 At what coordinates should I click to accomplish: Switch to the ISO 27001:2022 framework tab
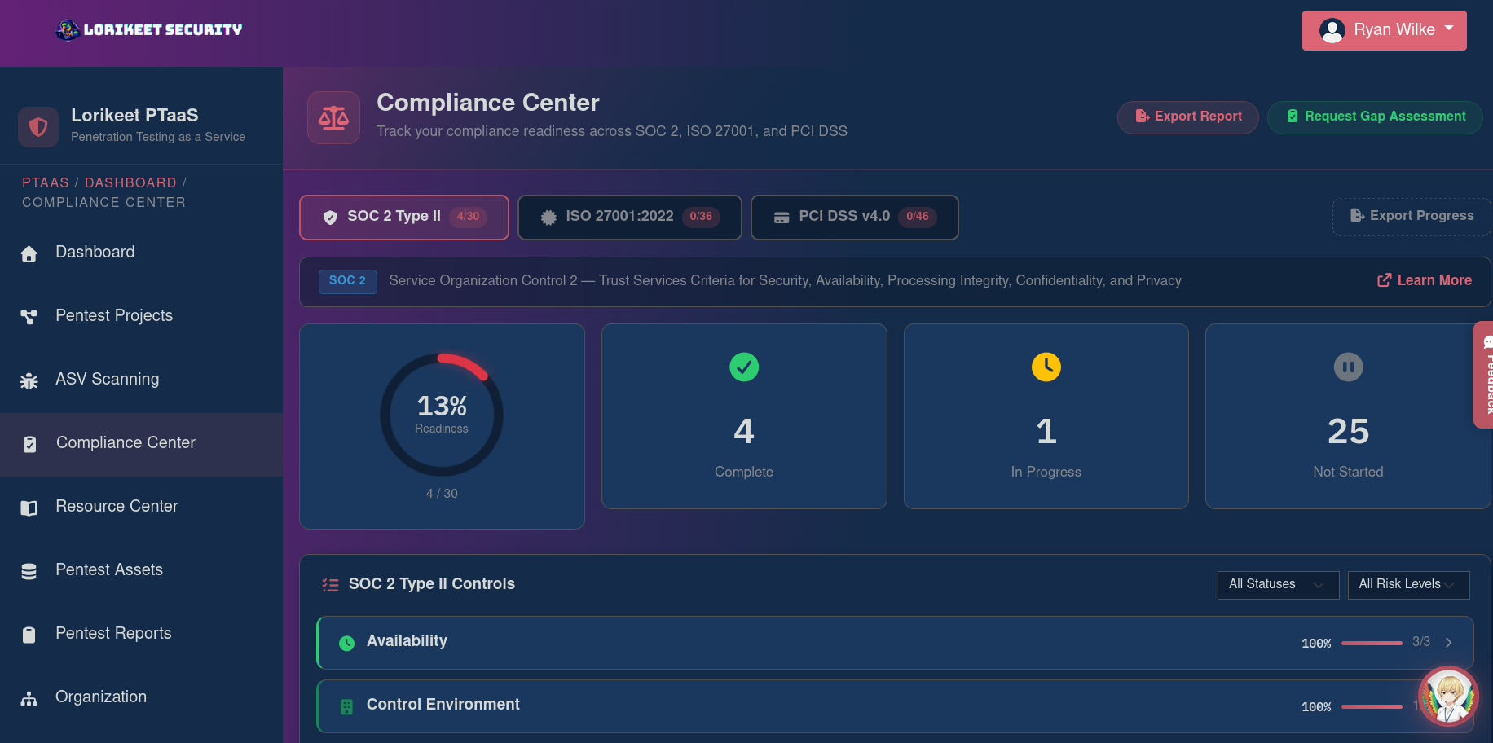(x=628, y=217)
